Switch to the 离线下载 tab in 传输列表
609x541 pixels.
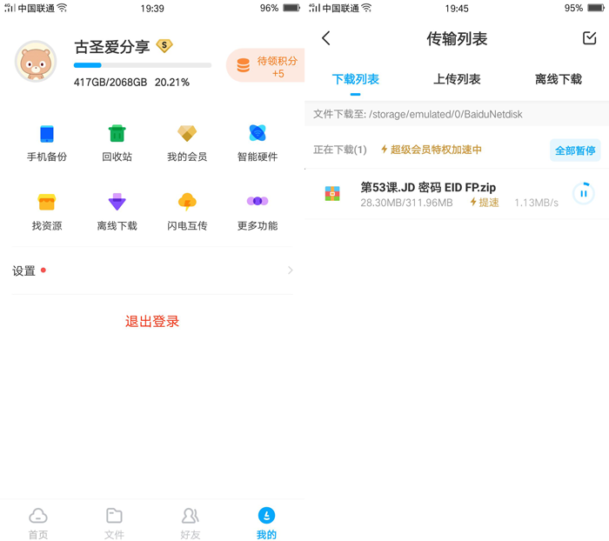click(559, 79)
